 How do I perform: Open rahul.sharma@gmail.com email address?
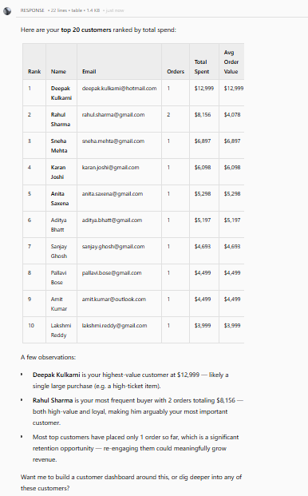pyautogui.click(x=113, y=114)
